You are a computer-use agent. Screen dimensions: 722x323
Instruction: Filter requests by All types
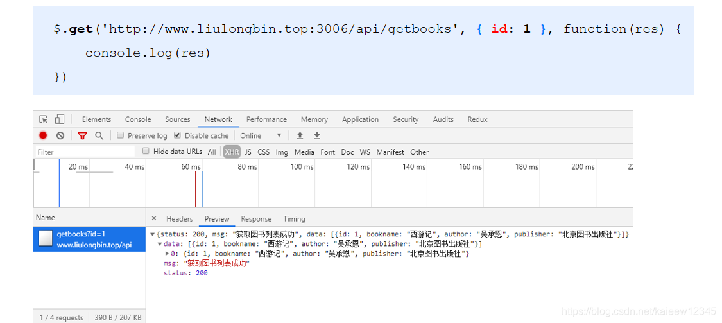click(212, 152)
